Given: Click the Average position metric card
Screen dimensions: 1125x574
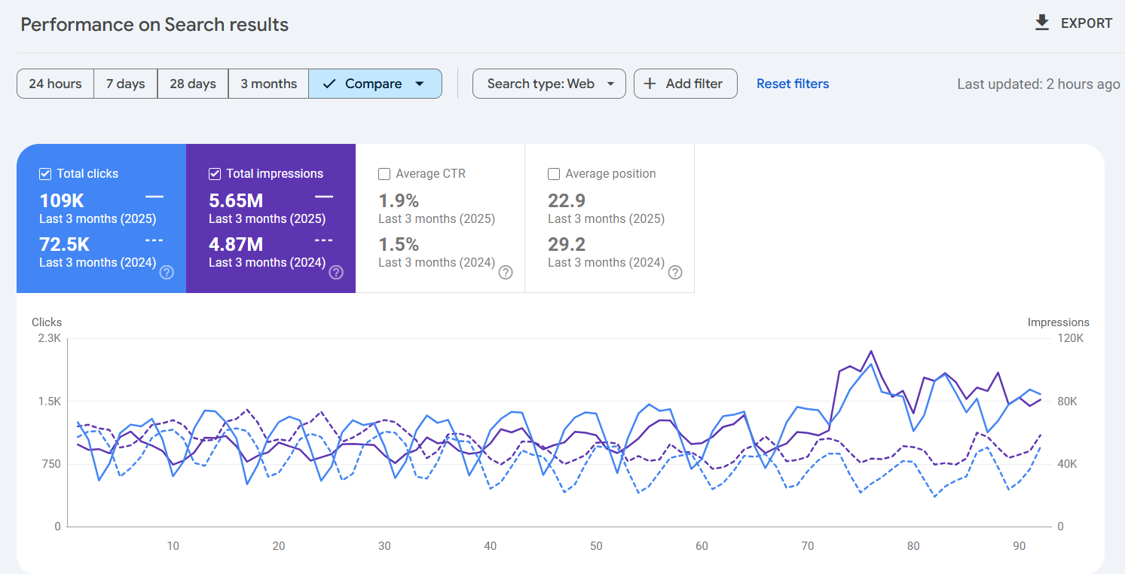Looking at the screenshot, I should [x=609, y=218].
